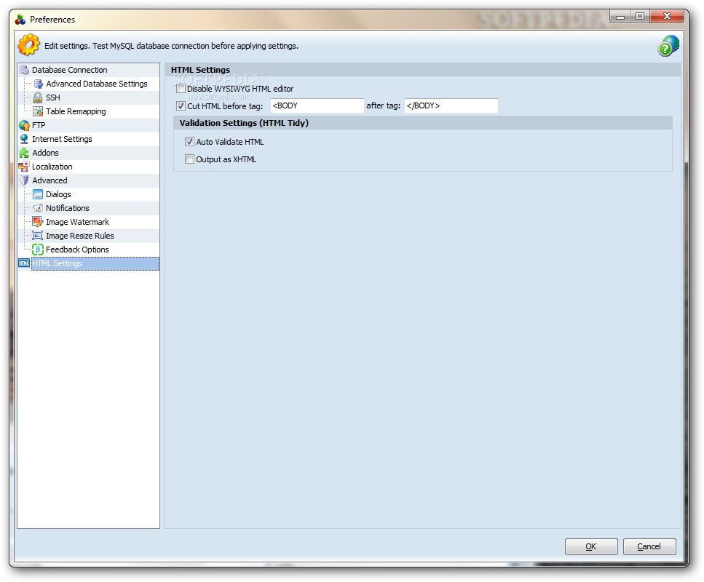
Task: Click the Advanced Database Settings icon
Action: pyautogui.click(x=38, y=84)
